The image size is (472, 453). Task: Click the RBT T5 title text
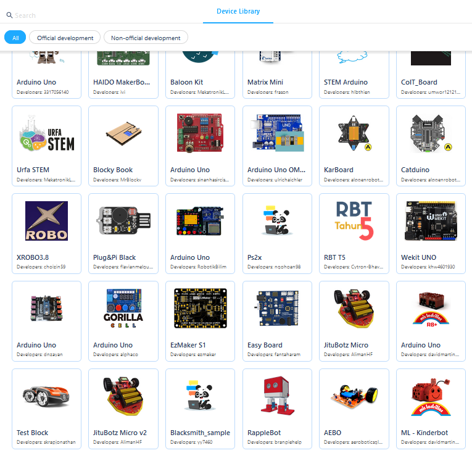334,257
